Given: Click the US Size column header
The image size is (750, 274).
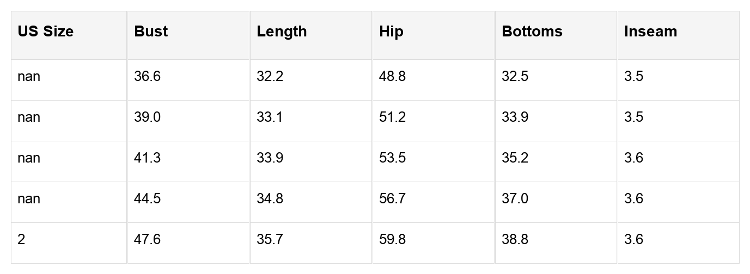Looking at the screenshot, I should (45, 32).
